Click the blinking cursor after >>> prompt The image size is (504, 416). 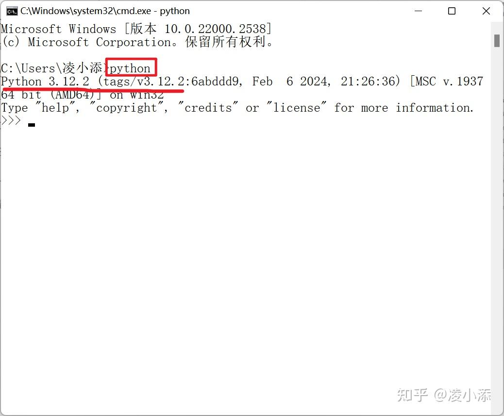[32, 125]
